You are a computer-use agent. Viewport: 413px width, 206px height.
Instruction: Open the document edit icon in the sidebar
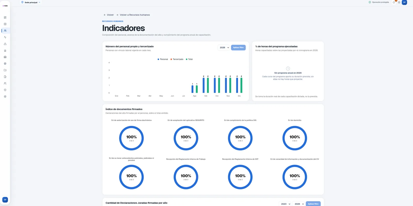click(5, 77)
